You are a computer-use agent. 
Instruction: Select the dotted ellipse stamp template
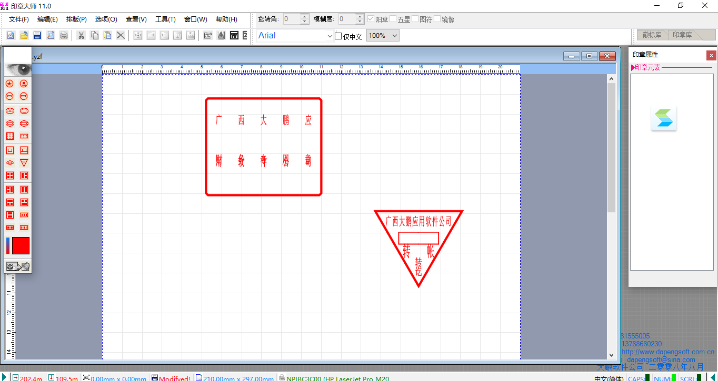click(x=24, y=111)
